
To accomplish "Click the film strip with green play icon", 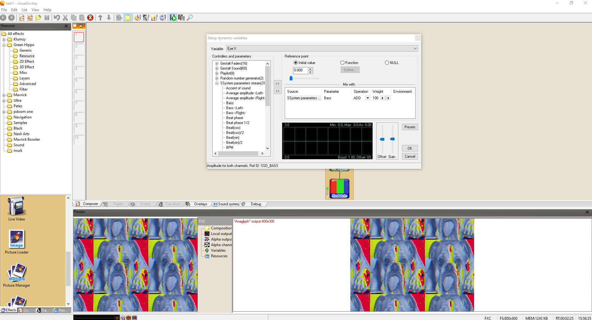I will 173,18.
